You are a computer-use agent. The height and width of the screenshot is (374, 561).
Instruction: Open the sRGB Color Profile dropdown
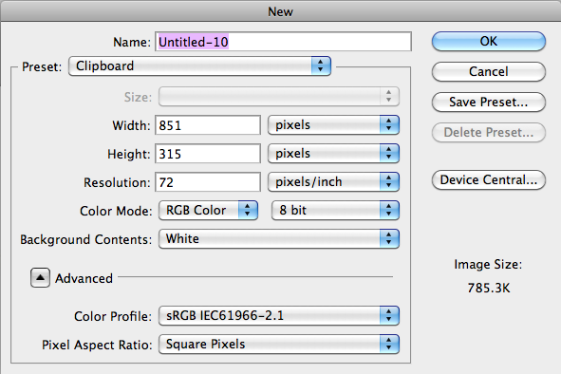(x=279, y=316)
